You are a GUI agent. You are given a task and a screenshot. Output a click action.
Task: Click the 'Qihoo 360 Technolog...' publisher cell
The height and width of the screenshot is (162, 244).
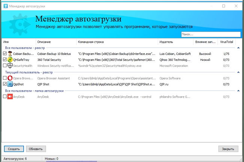click(175, 60)
